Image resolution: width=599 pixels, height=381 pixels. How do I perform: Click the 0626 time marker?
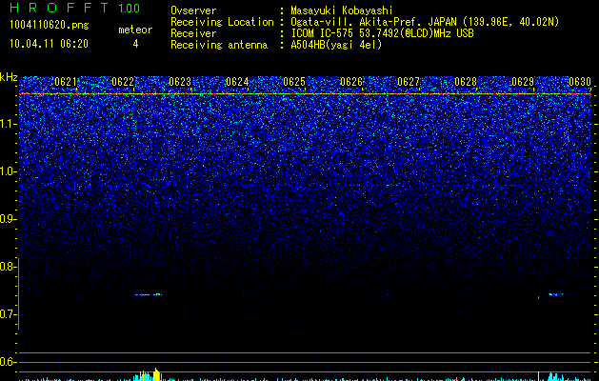[351, 82]
